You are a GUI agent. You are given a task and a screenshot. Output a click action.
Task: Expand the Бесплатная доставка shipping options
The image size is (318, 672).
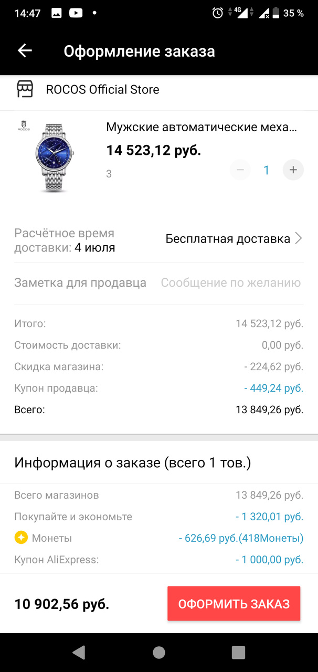(228, 239)
